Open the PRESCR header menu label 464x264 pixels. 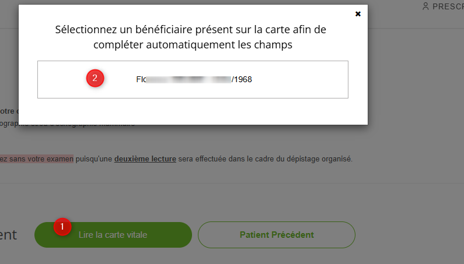point(448,6)
